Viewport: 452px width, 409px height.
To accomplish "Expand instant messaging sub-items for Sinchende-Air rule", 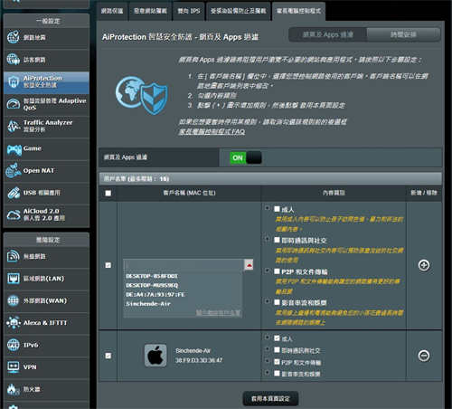I will pos(268,349).
